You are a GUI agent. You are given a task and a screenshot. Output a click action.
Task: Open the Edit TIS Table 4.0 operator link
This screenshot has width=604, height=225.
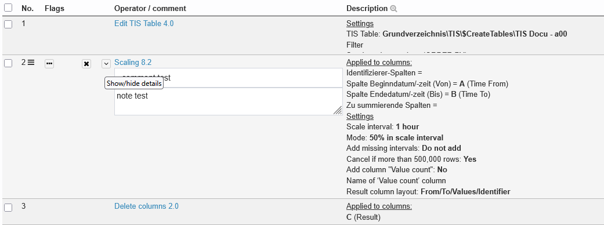(144, 24)
